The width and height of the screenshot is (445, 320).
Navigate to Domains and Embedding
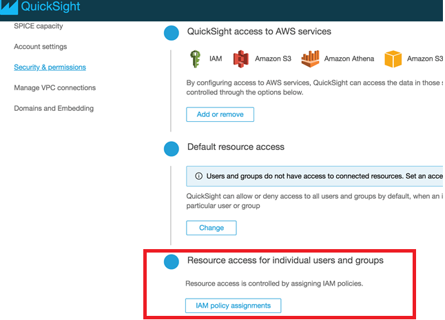(x=54, y=109)
